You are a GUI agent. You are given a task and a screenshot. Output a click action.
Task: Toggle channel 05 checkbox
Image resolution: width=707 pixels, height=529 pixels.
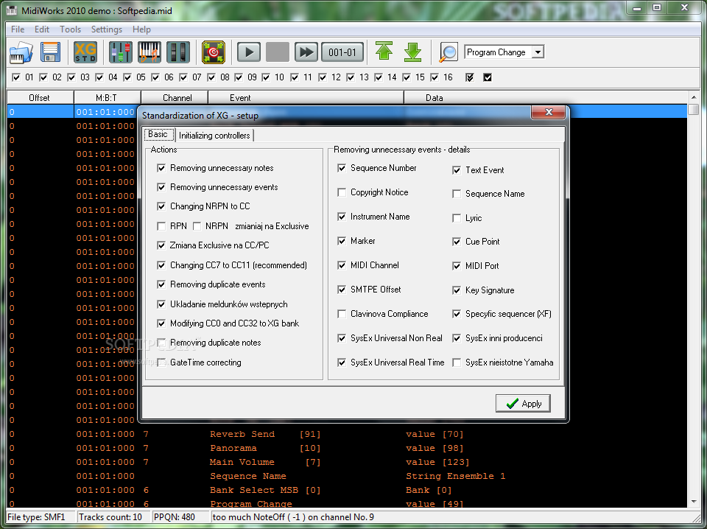127,77
